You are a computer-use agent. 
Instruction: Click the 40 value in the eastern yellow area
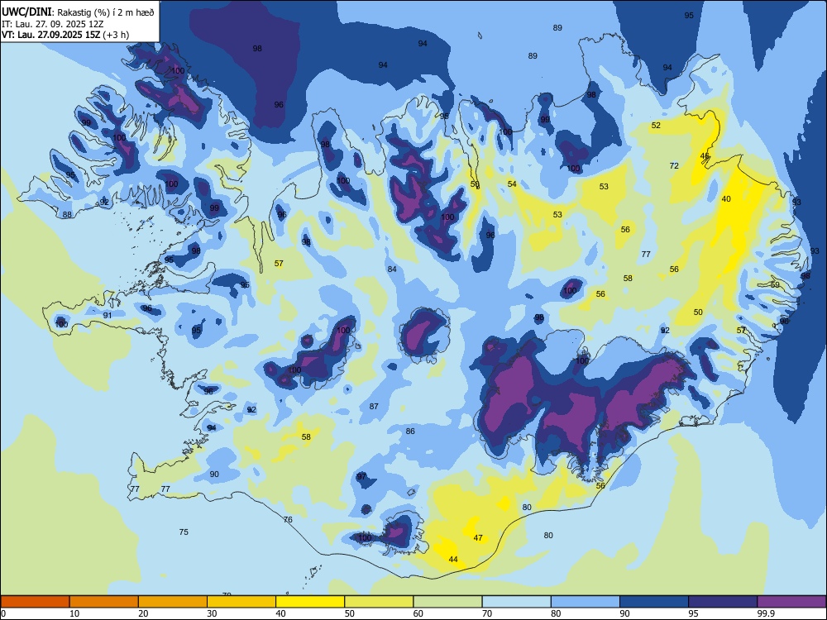click(x=726, y=198)
